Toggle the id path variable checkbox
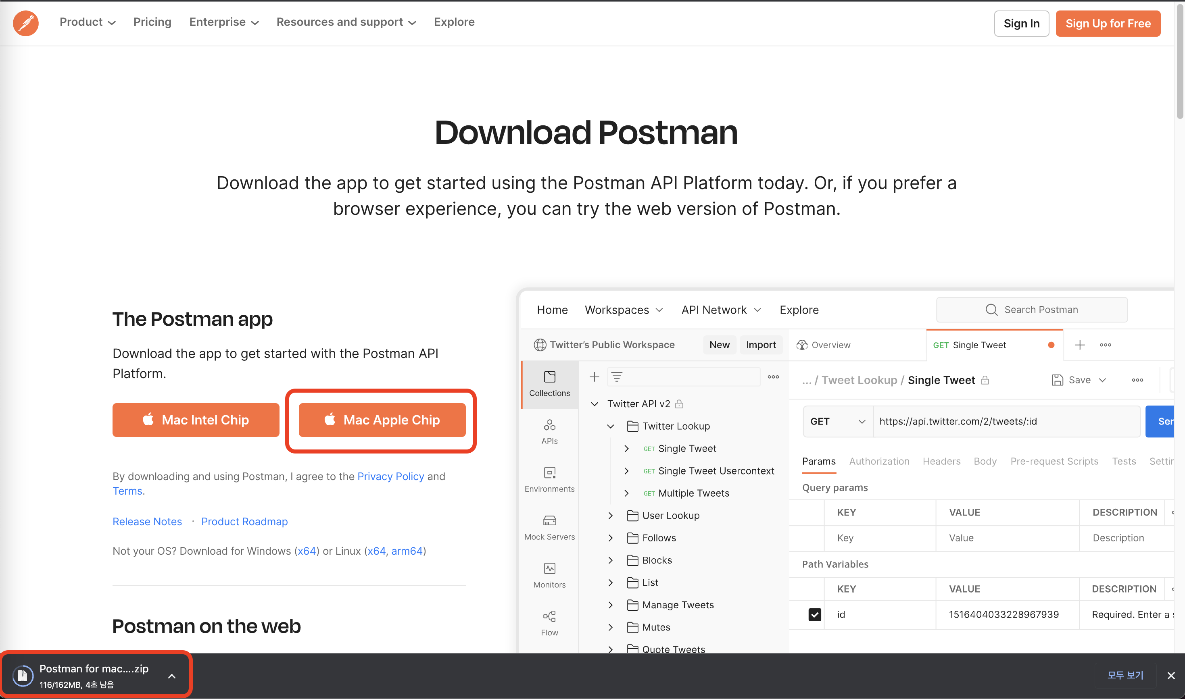 [x=815, y=614]
